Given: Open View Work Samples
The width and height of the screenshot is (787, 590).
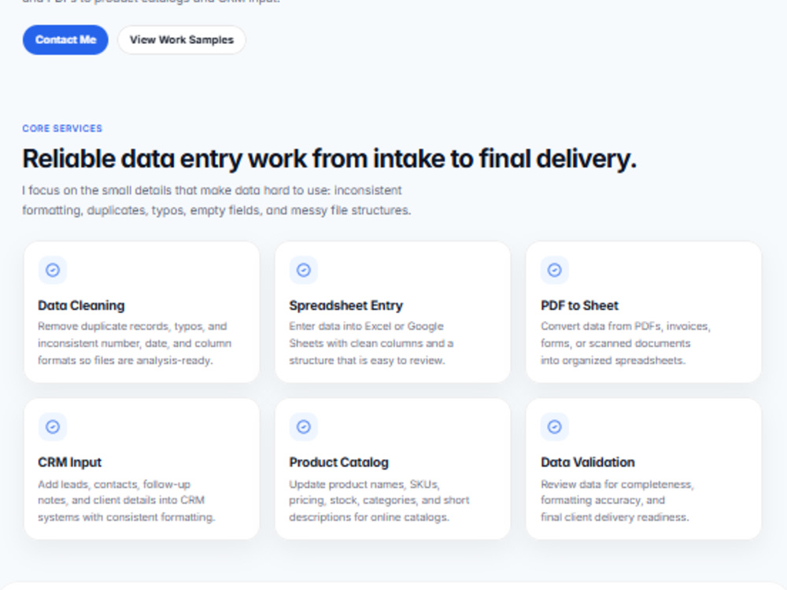Looking at the screenshot, I should (182, 40).
